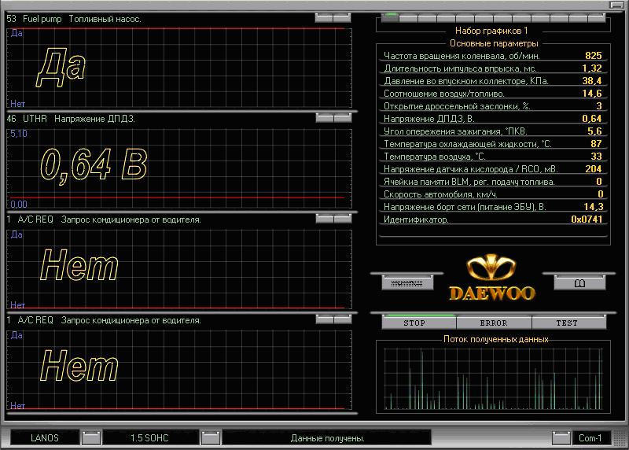Open selector button next to Com-1 port

[x=561, y=437]
